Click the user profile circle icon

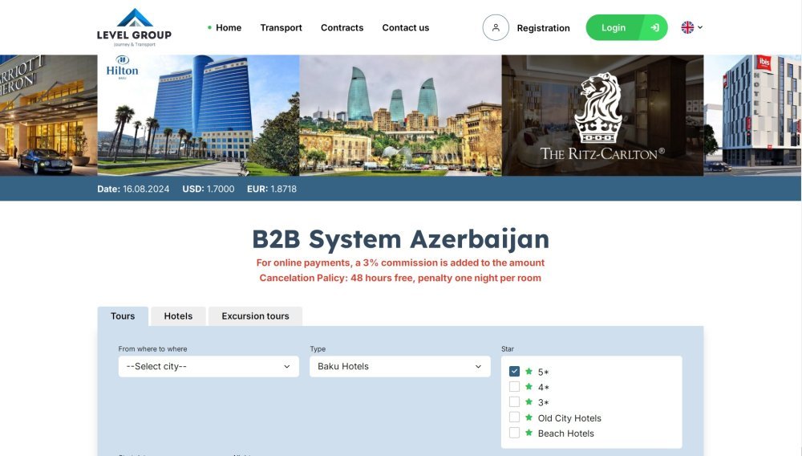point(496,27)
